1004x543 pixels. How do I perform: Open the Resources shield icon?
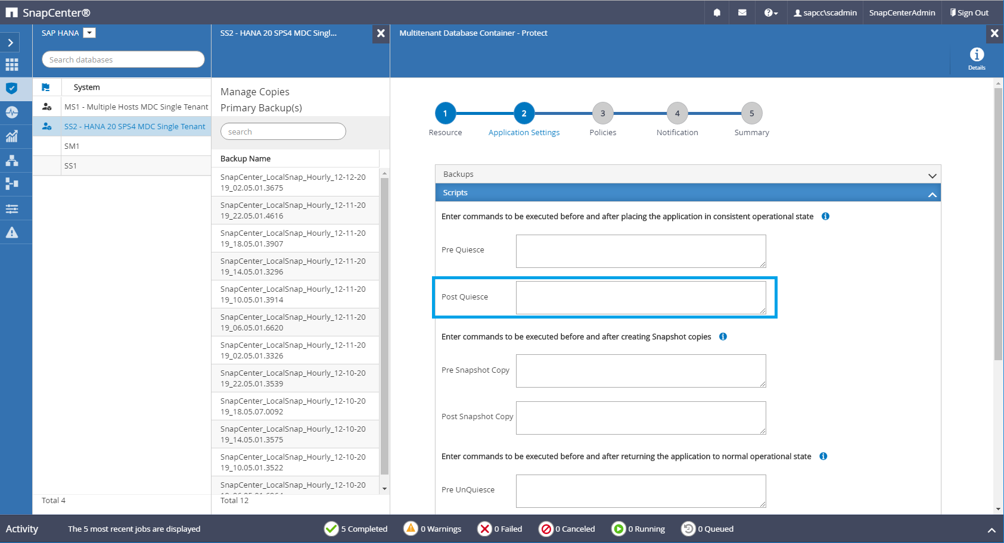[x=12, y=89]
